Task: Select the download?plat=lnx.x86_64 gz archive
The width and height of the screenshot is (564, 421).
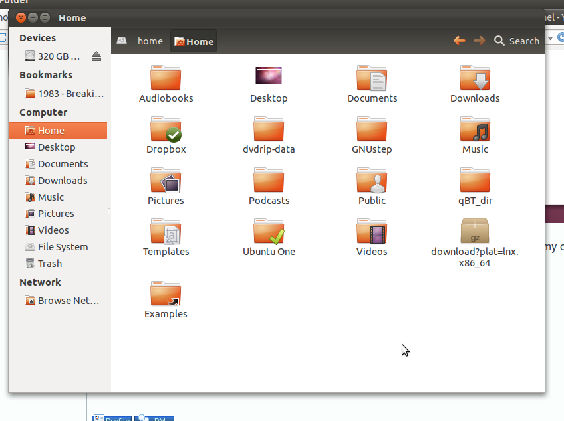Action: (474, 243)
